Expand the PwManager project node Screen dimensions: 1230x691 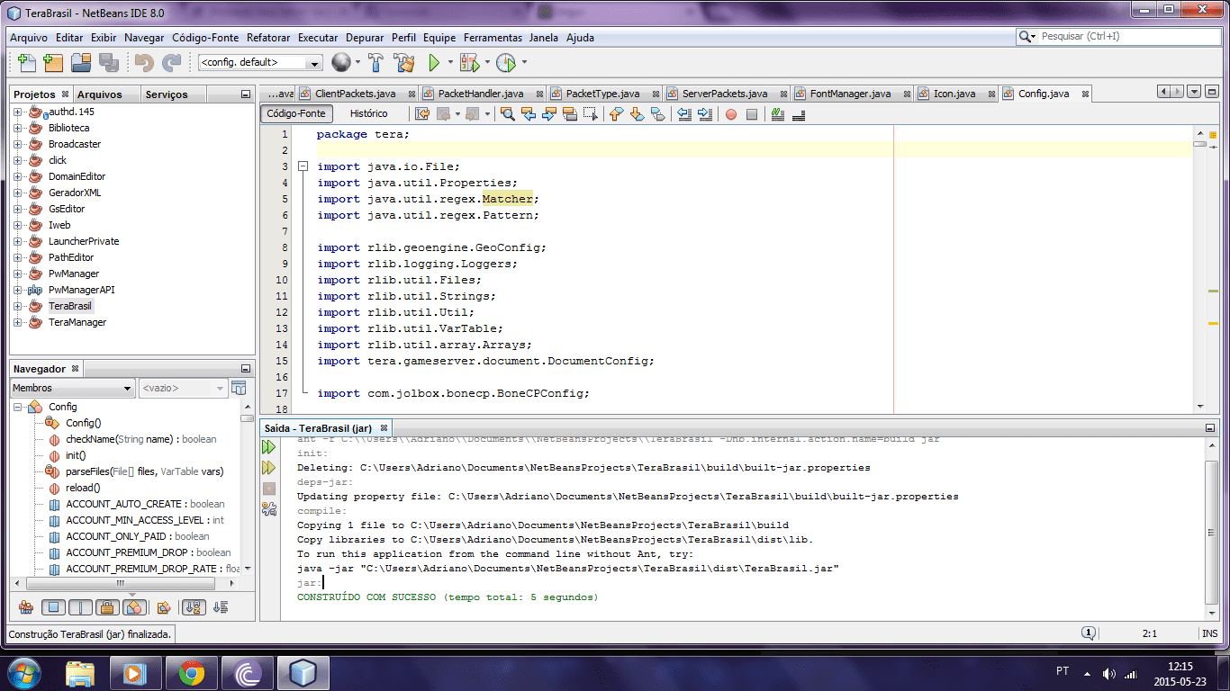point(17,274)
